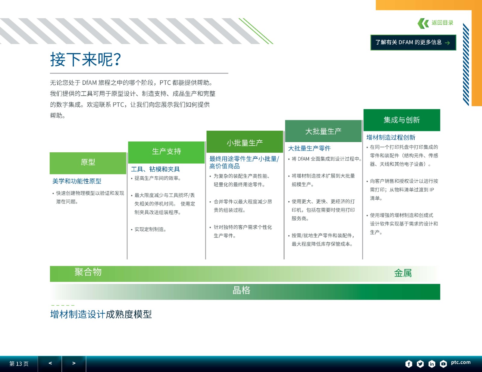Click the 晶格 label on green bar
Image resolution: width=482 pixels, height=372 pixels.
click(x=241, y=290)
